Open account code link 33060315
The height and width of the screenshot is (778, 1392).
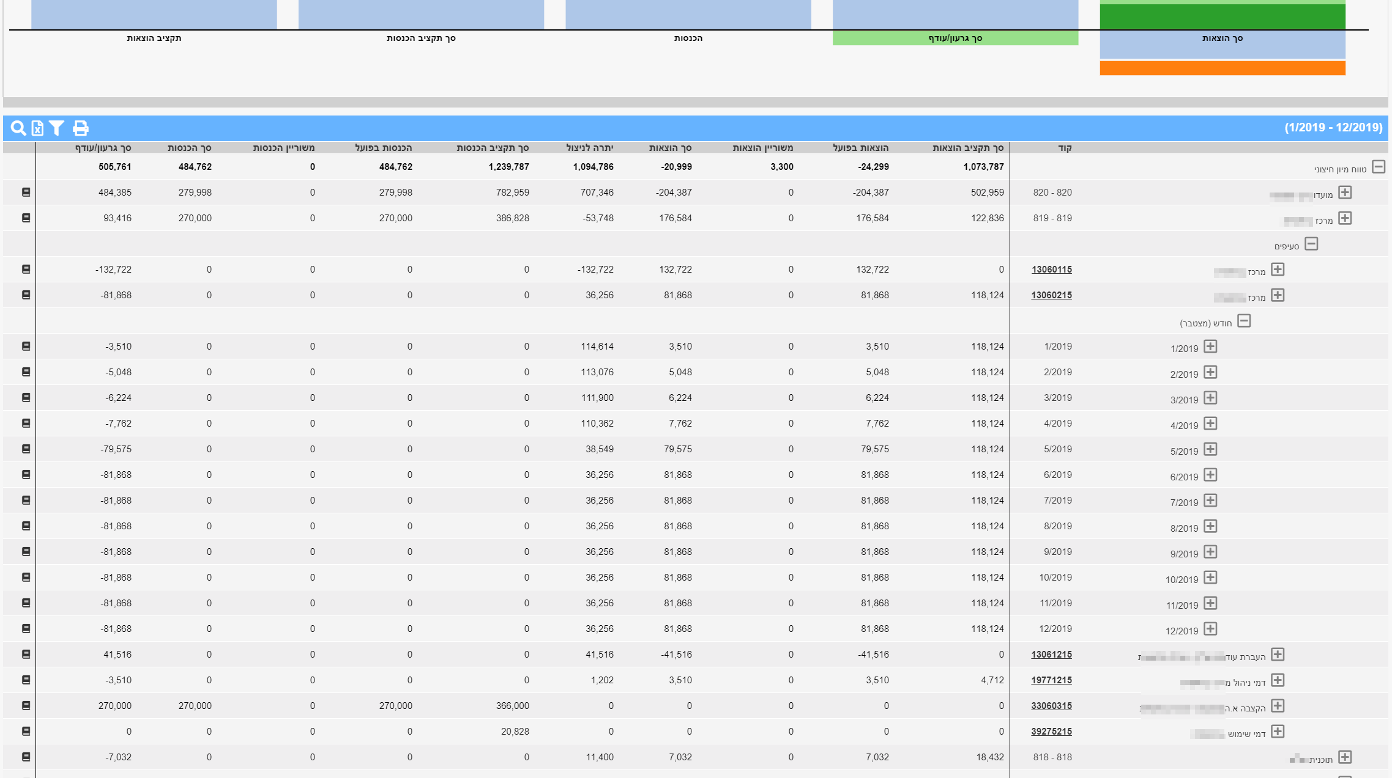click(x=1051, y=706)
